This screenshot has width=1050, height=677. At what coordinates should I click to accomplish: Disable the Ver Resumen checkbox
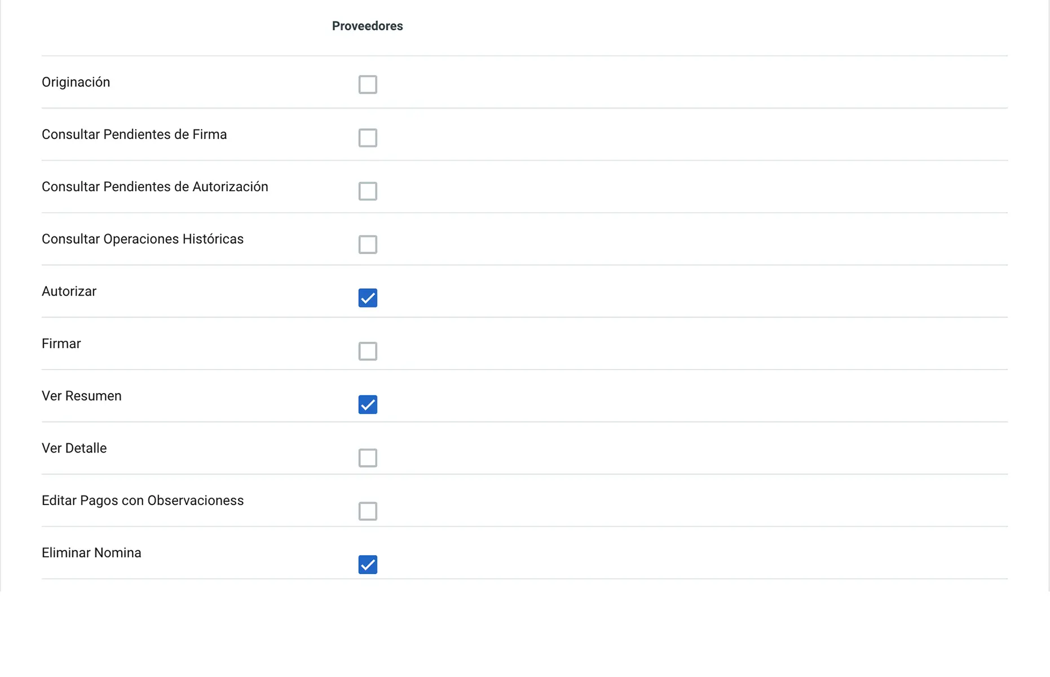pos(368,405)
